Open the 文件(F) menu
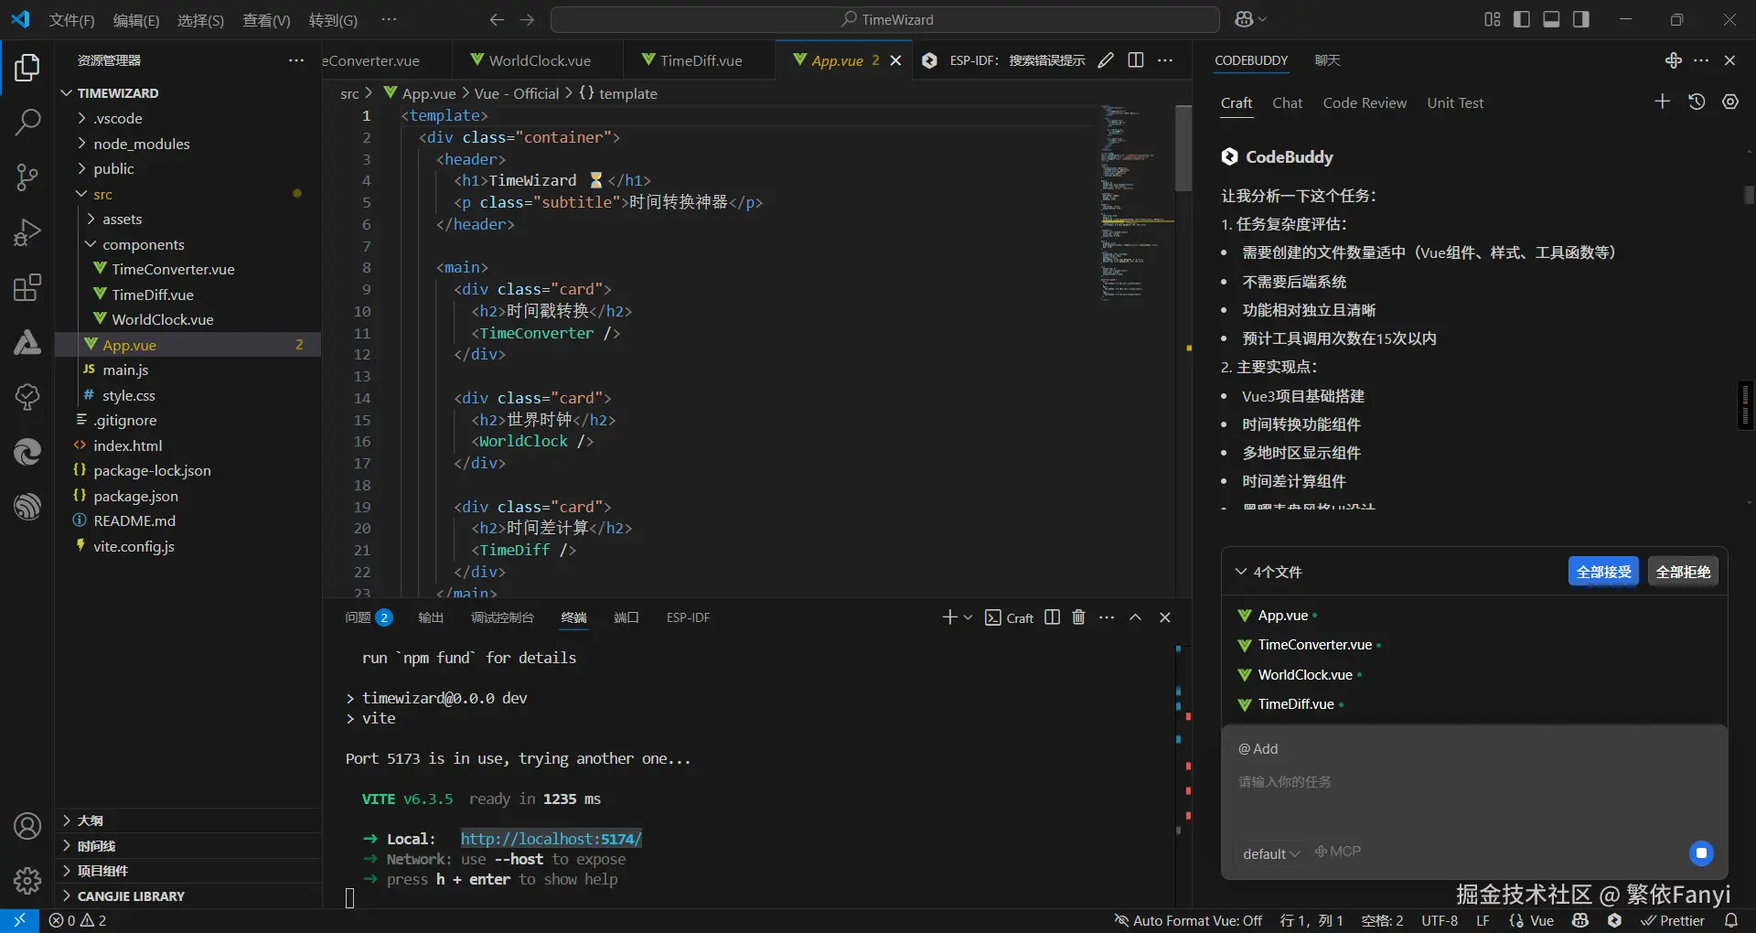 pyautogui.click(x=71, y=19)
